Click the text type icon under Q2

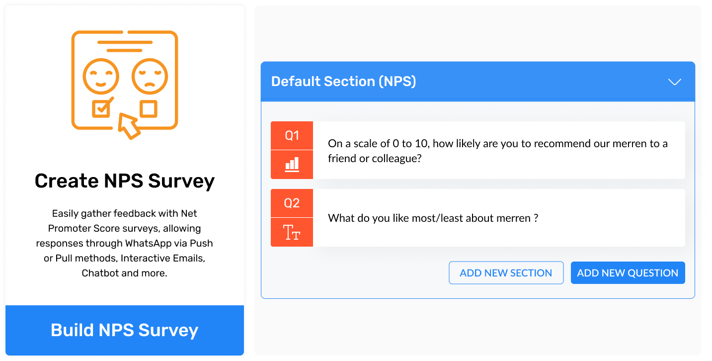point(292,232)
